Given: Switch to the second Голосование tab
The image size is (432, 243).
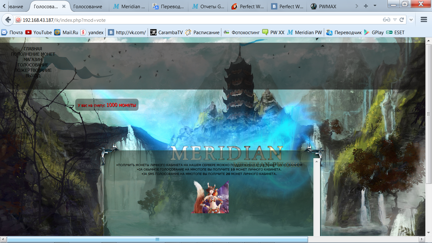Looking at the screenshot, I should tap(88, 6).
